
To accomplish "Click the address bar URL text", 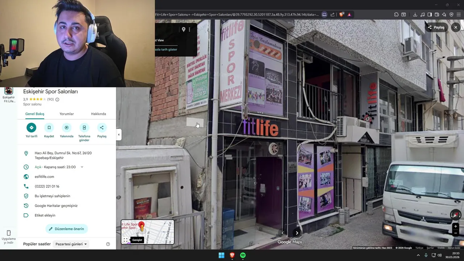I will tap(237, 14).
